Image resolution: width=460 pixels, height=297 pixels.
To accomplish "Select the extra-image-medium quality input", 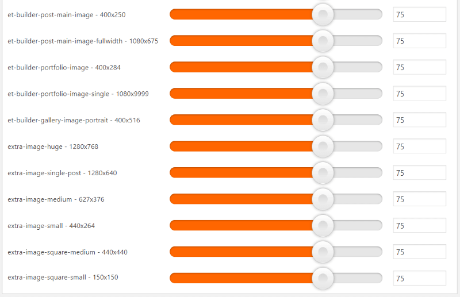I will (x=419, y=199).
